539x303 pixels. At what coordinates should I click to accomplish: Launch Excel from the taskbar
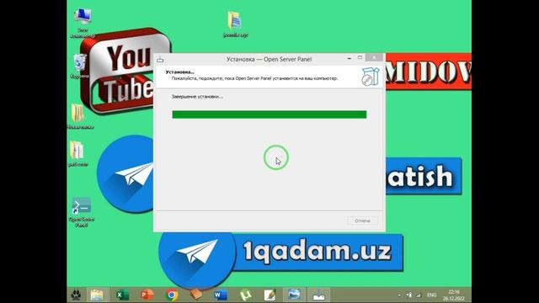[122, 295]
